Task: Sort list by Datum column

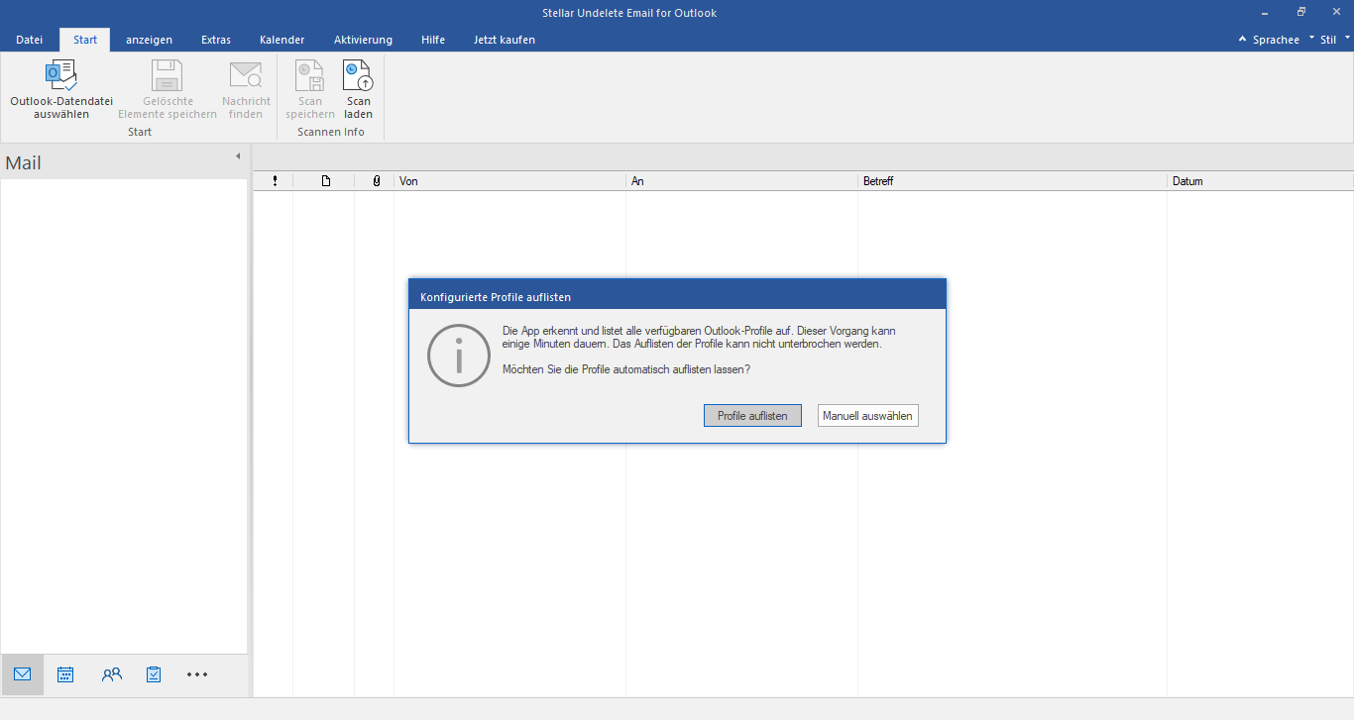Action: 1261,181
